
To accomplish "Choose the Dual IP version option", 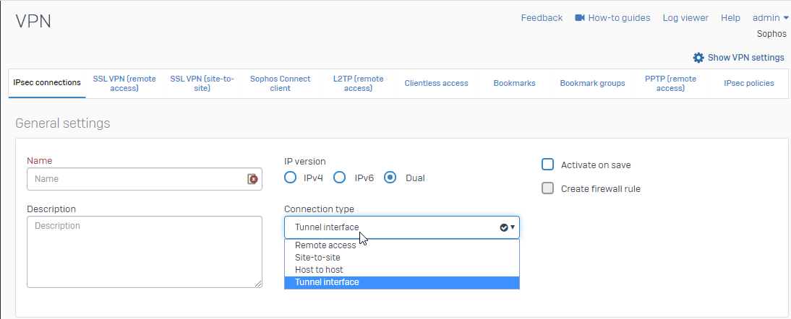I will pyautogui.click(x=390, y=178).
